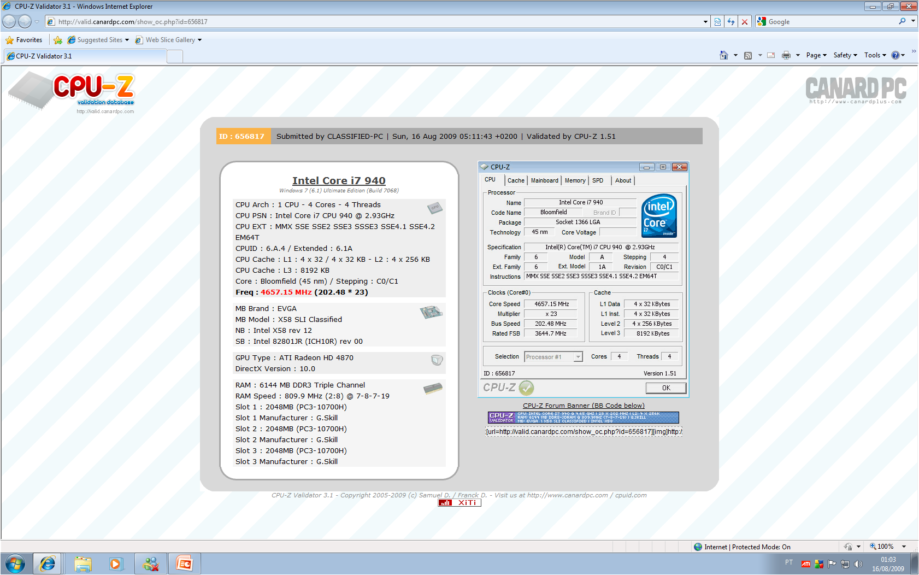Viewport: 919px width, 575px height.
Task: Click inside the Google search box
Action: tap(830, 22)
